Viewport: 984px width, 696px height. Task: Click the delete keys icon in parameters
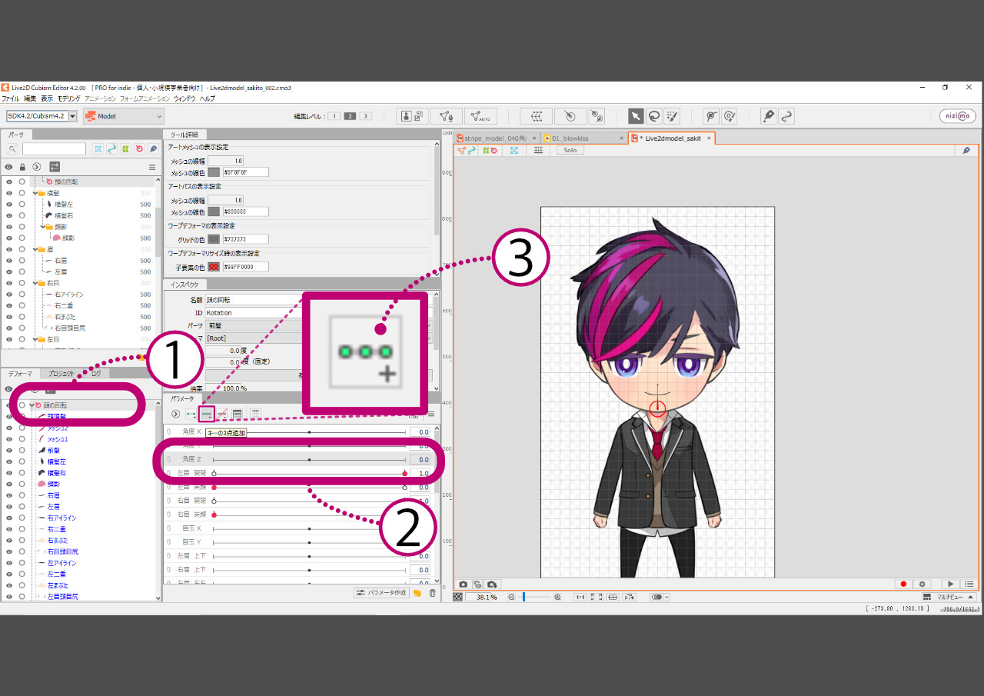[222, 414]
